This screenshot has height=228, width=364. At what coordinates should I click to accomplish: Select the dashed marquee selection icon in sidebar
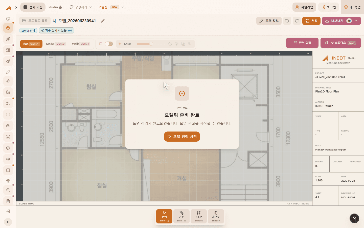8,115
